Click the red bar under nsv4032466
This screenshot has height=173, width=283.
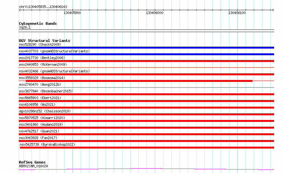146,74
